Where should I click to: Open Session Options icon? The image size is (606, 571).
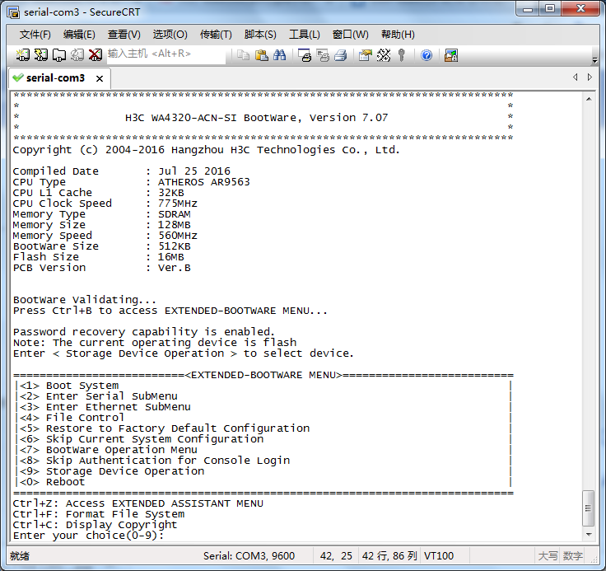pos(366,55)
